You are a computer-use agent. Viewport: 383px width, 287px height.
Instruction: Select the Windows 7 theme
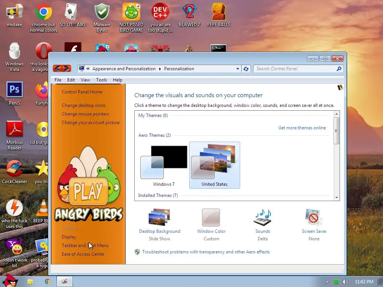pos(164,166)
